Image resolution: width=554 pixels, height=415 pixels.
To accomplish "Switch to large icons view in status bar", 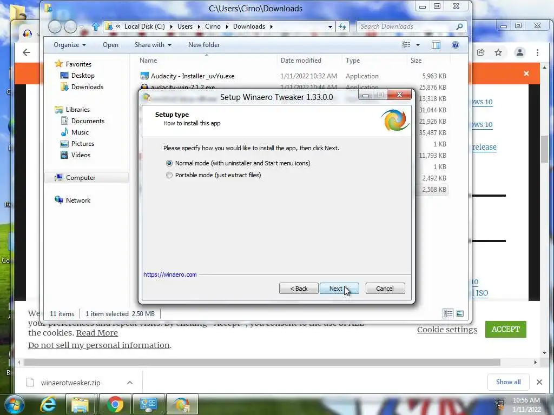I will point(460,313).
